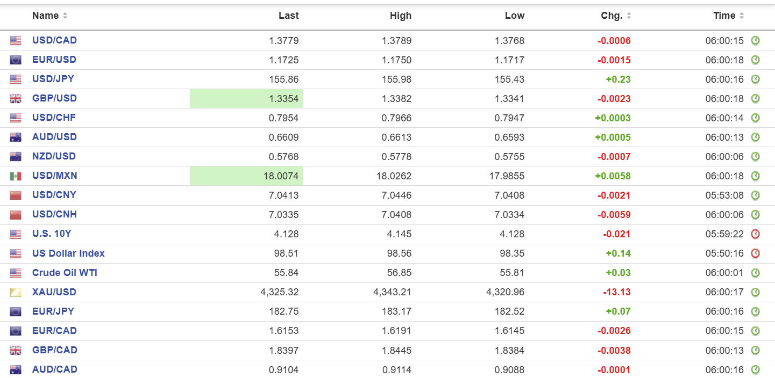Image resolution: width=775 pixels, height=378 pixels.
Task: Open the US Dollar Index link
Action: [68, 253]
